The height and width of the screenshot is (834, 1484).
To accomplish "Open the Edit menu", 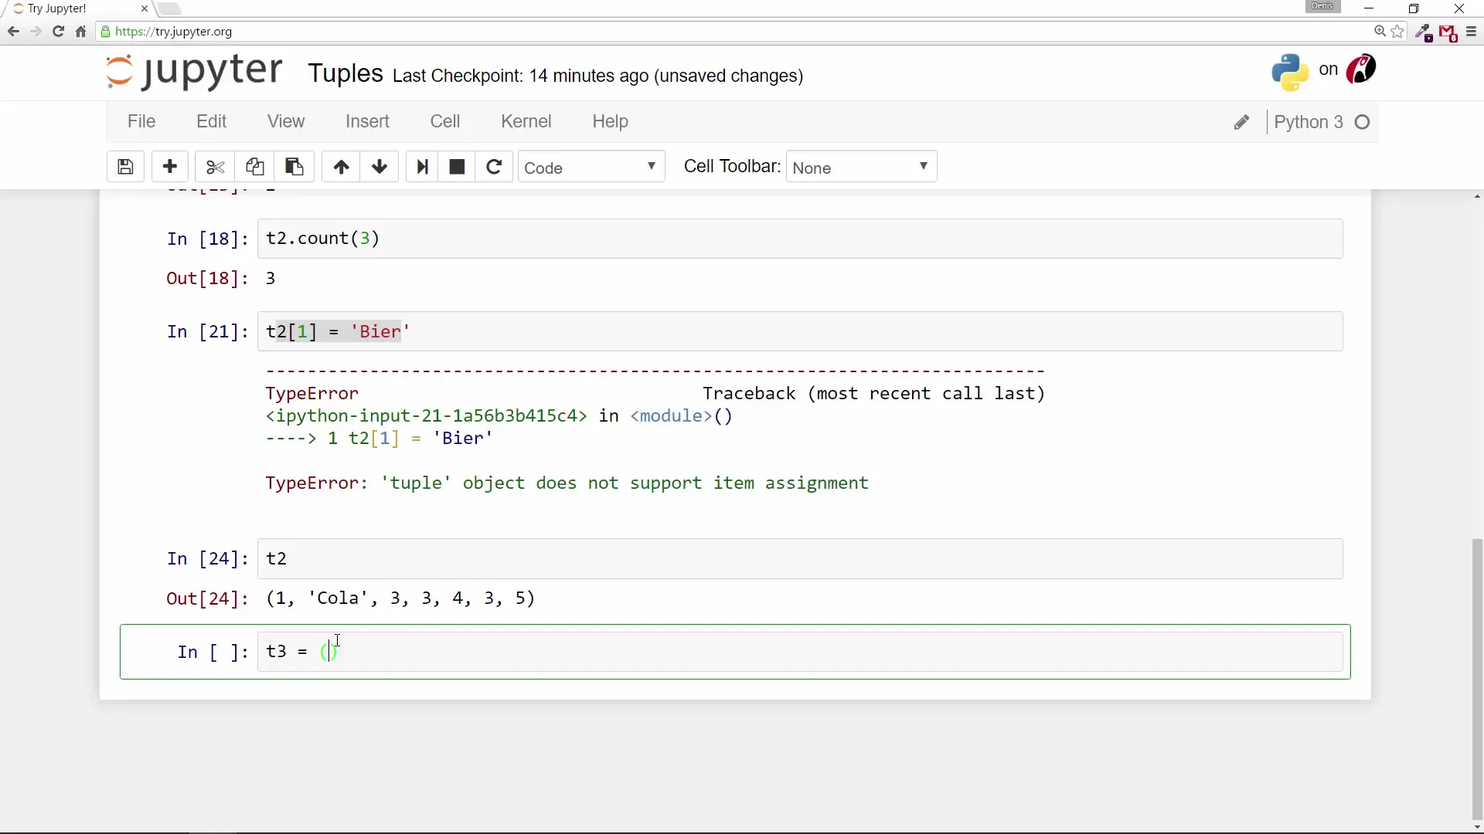I will pyautogui.click(x=211, y=121).
